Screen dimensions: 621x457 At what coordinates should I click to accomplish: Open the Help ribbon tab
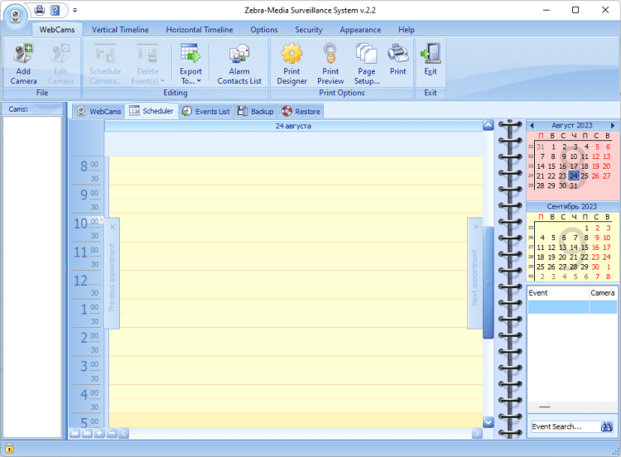click(407, 30)
